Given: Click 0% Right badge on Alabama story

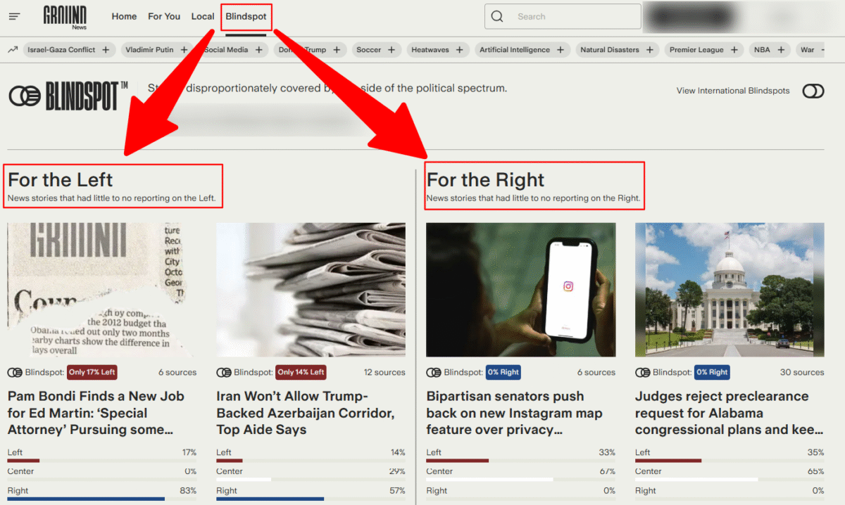Looking at the screenshot, I should click(713, 372).
